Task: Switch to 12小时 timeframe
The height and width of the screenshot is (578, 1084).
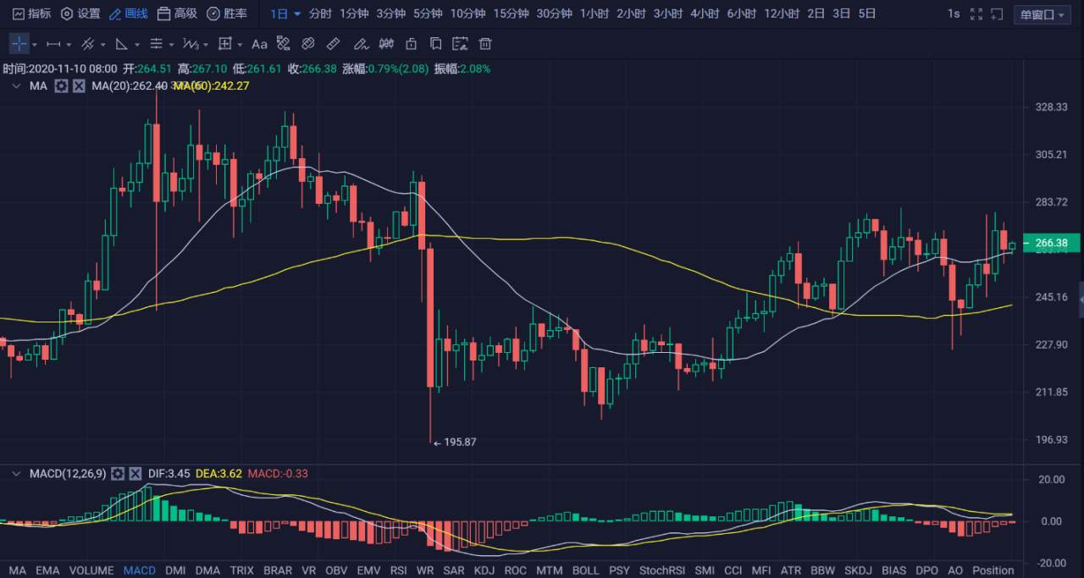Action: (x=782, y=14)
